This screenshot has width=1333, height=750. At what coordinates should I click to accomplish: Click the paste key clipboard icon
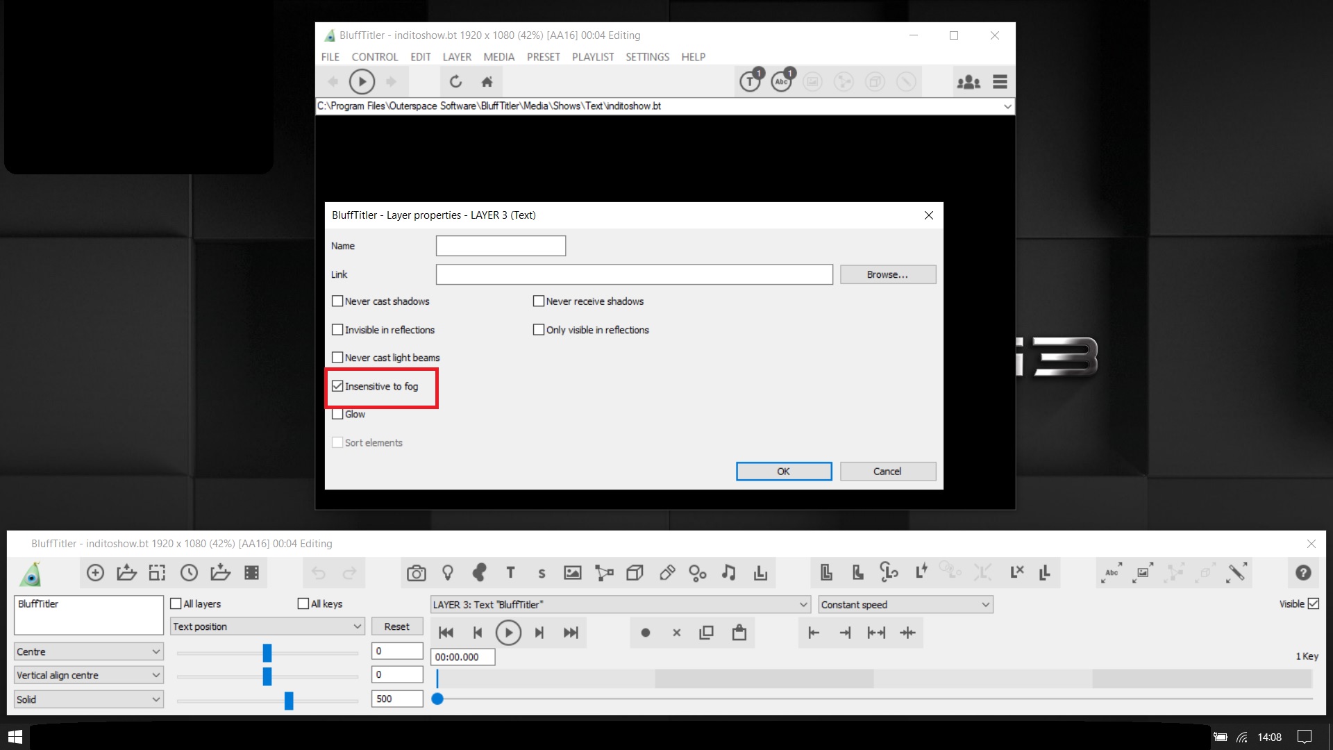739,633
